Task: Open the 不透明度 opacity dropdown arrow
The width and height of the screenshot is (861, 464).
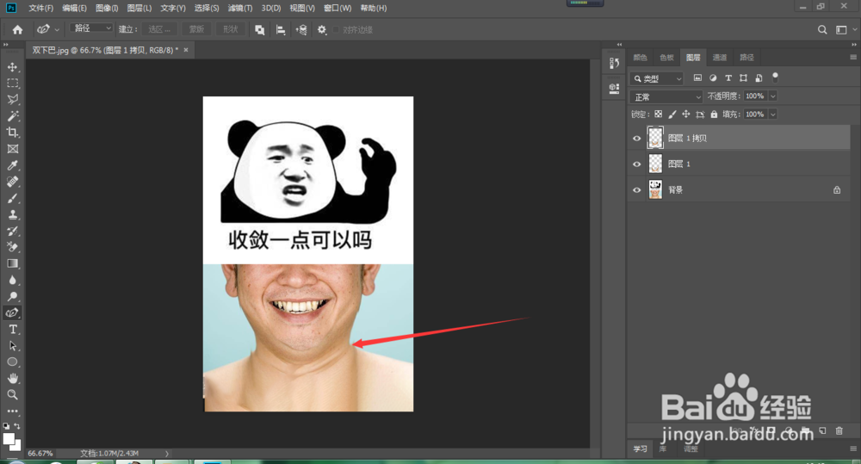Action: coord(772,96)
